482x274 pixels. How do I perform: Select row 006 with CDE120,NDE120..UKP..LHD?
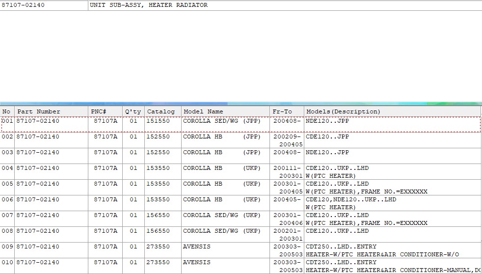(351, 199)
